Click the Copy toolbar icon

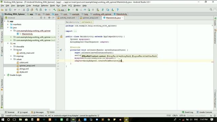[28, 10]
